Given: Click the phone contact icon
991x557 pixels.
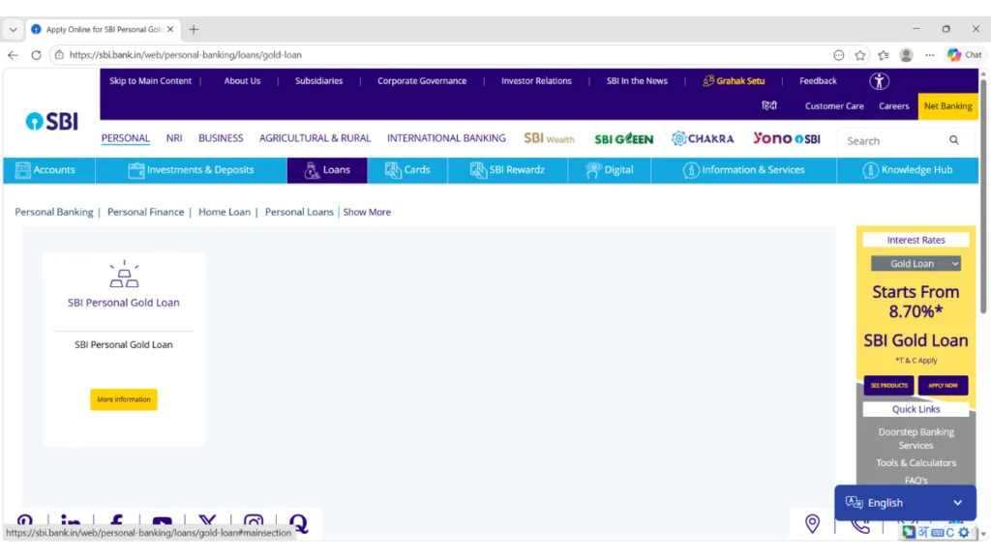Looking at the screenshot, I should point(860,525).
